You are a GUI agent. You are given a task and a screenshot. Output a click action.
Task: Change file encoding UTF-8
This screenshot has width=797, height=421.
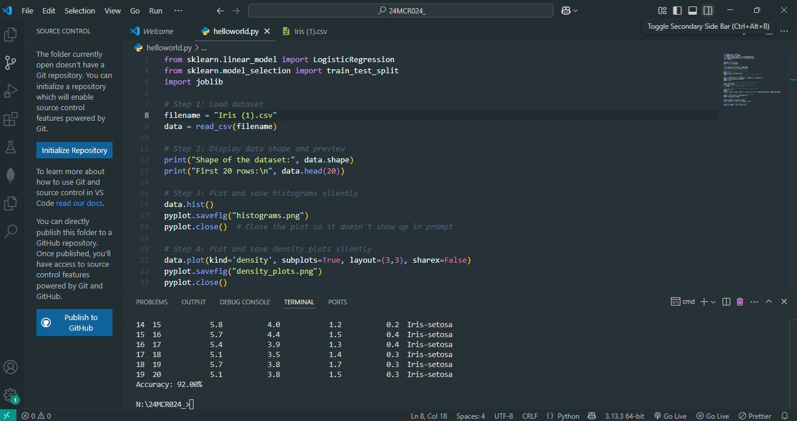tap(504, 416)
